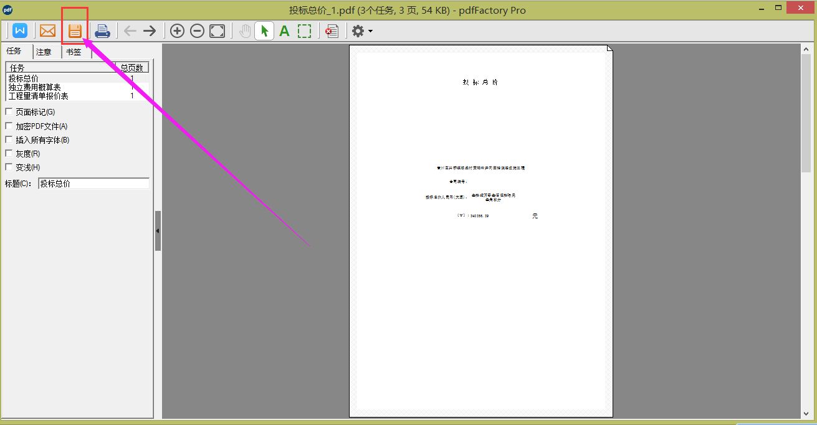This screenshot has height=425, width=817.
Task: Check the 加密PDF文件(A) option
Action: (9, 126)
